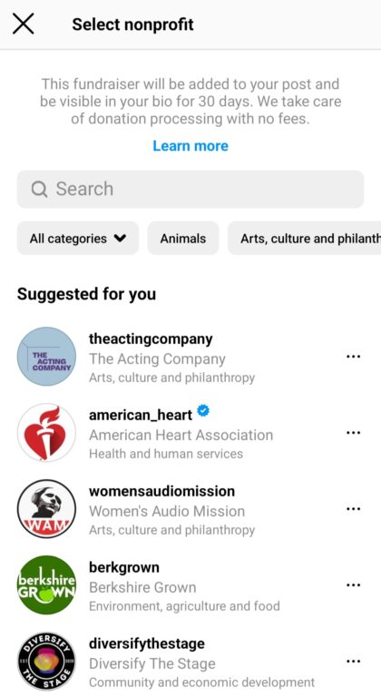
Task: Open the Learn more link
Action: [190, 146]
